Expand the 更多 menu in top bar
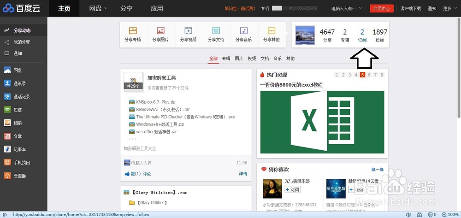 pos(451,8)
